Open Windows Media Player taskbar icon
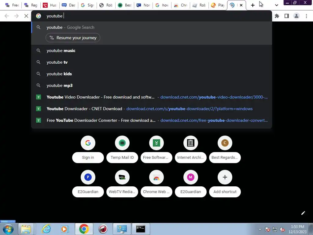 point(64,229)
